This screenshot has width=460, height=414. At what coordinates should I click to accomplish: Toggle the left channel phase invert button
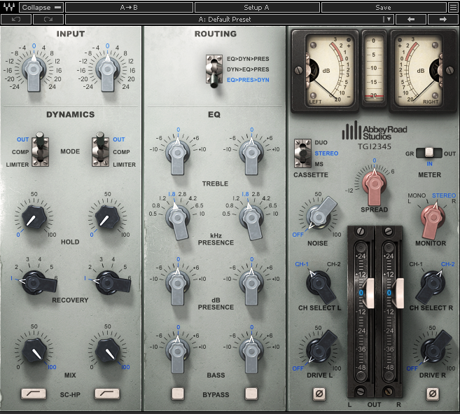(x=319, y=394)
